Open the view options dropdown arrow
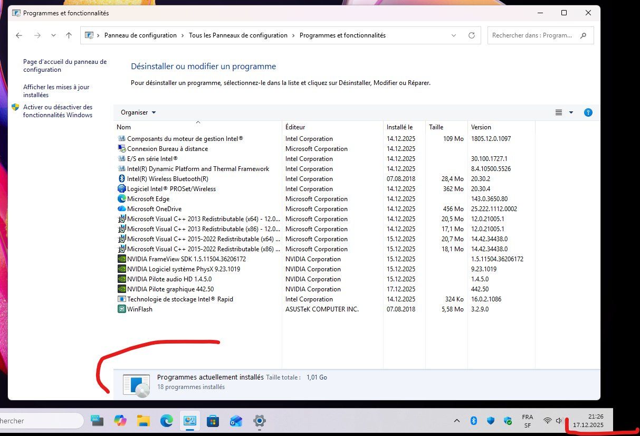 (x=571, y=112)
